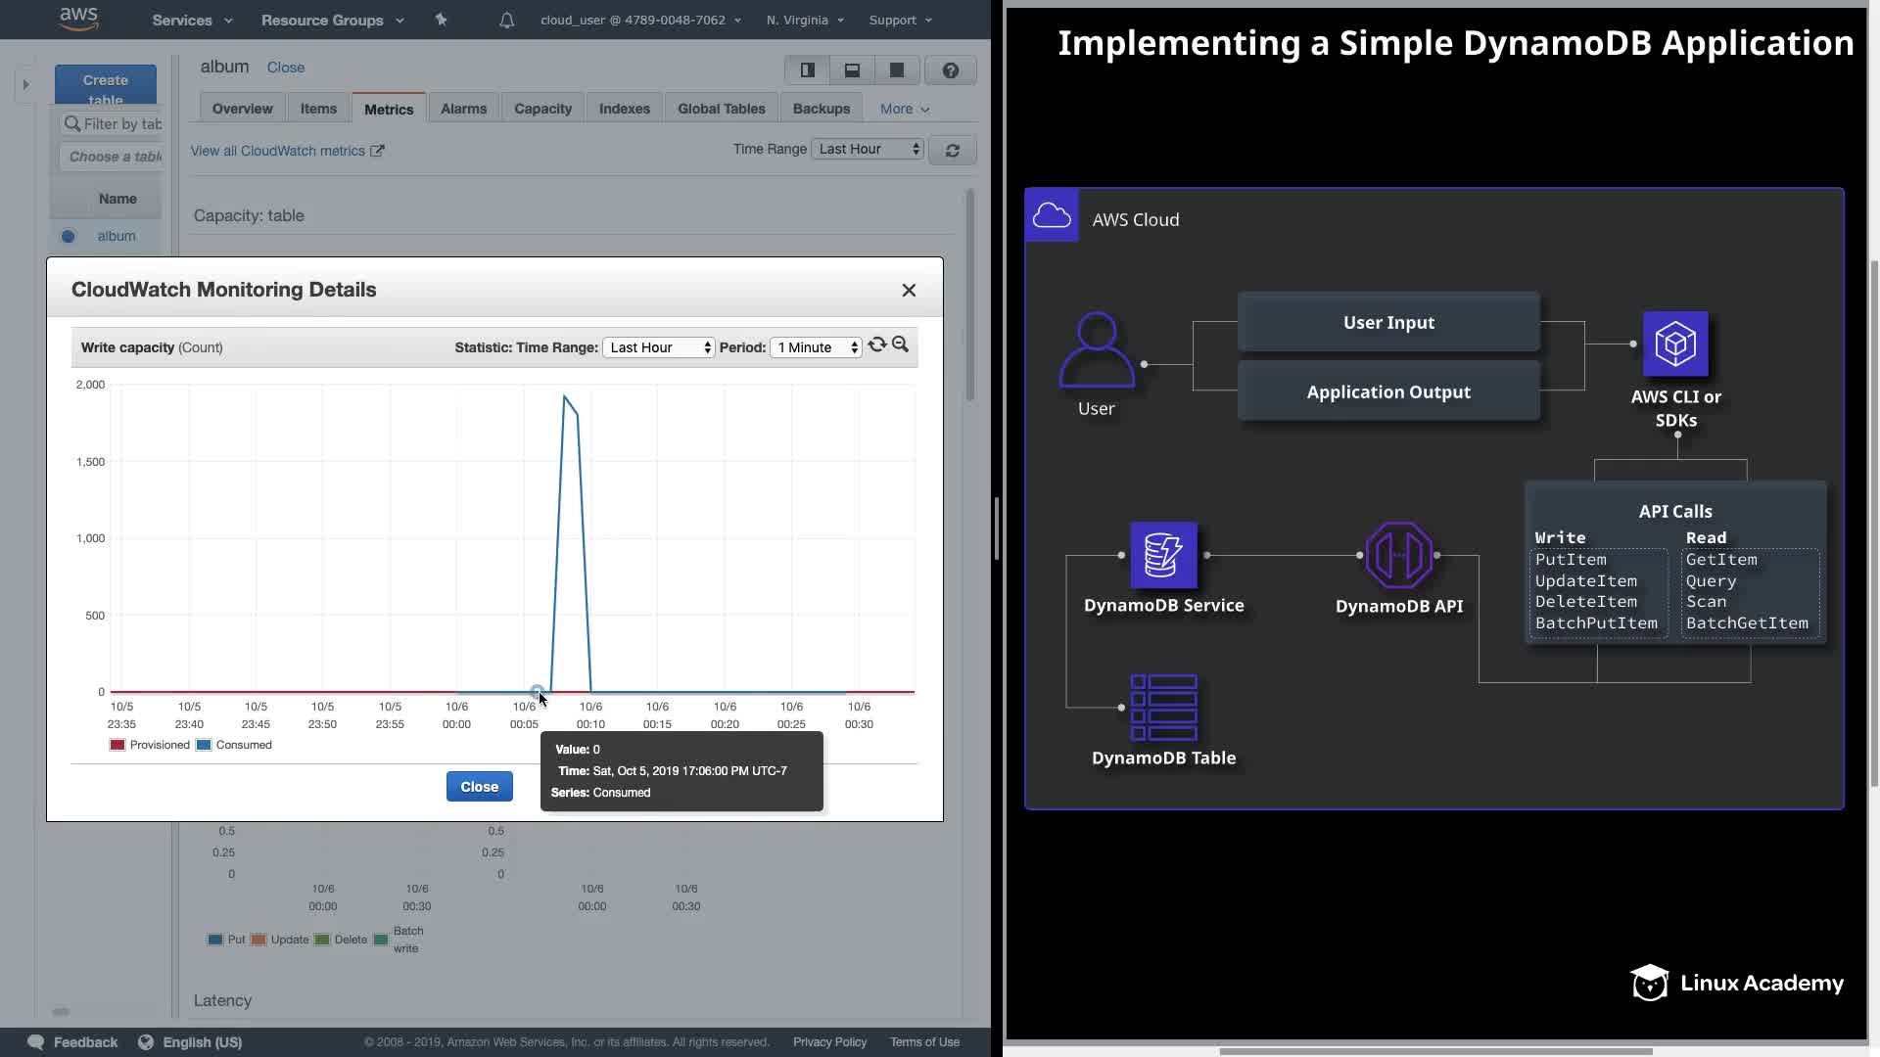Toggle the Provisioned series legend
The height and width of the screenshot is (1057, 1880).
click(x=150, y=745)
